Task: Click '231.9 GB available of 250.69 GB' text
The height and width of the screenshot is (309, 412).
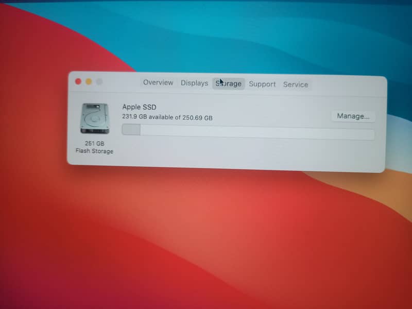Action: click(x=167, y=117)
